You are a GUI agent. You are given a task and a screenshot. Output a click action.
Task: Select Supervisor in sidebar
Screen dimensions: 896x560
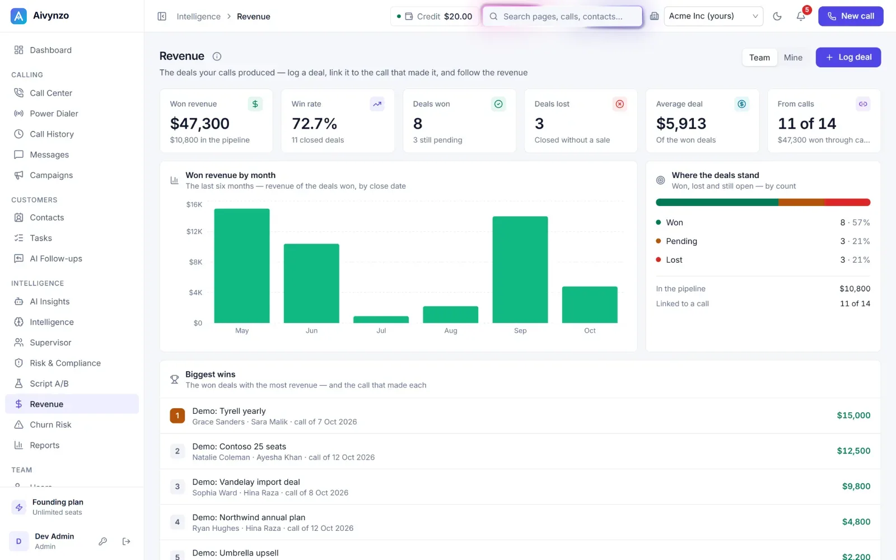click(x=72, y=343)
